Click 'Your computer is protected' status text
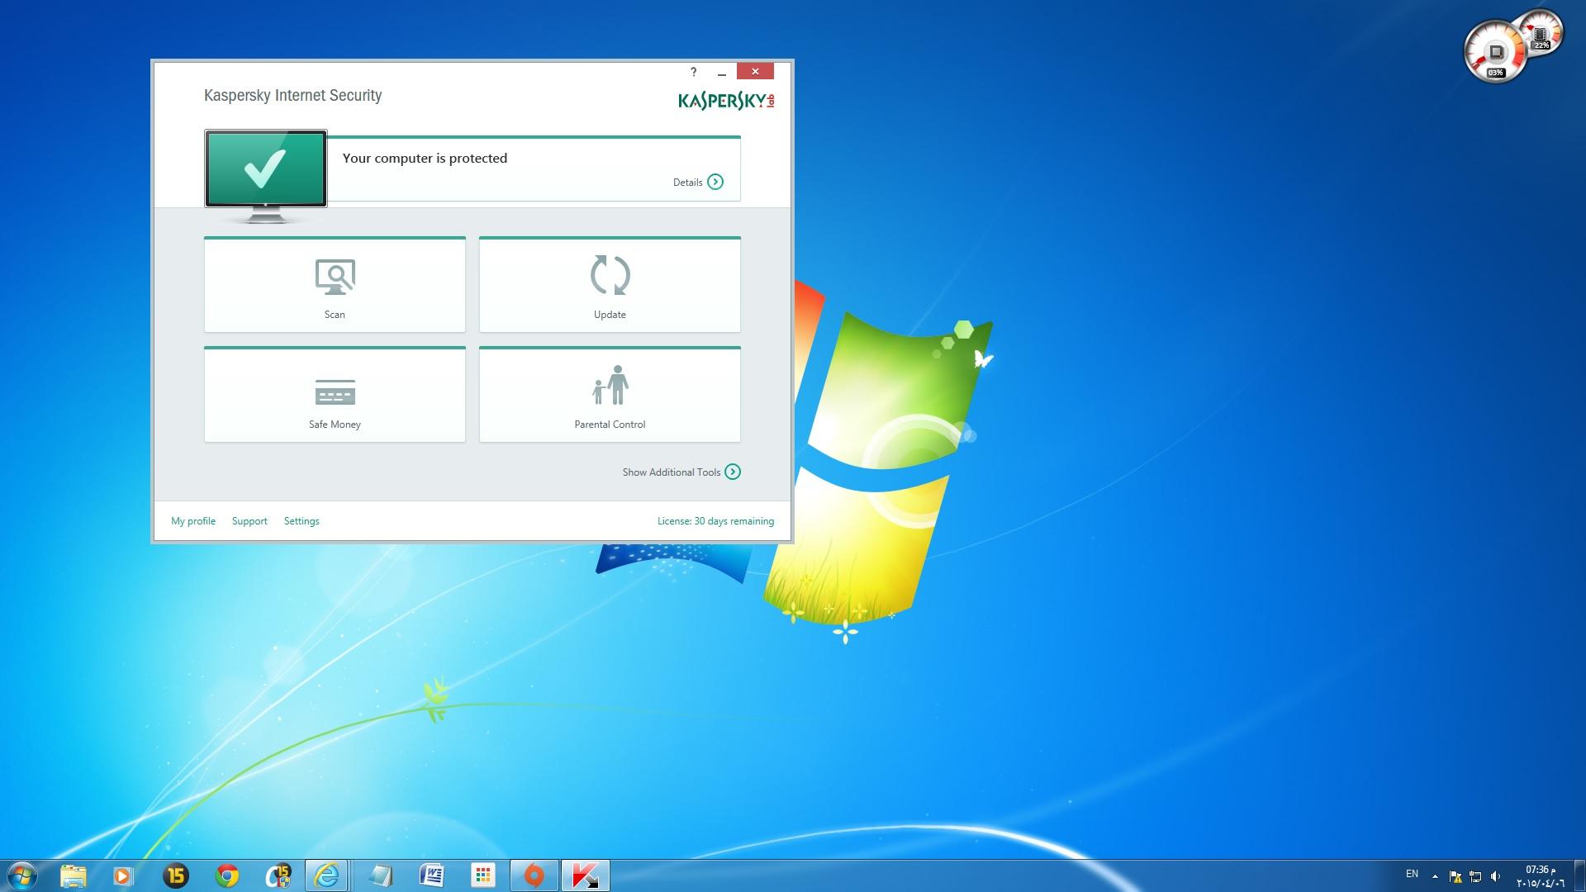Image resolution: width=1586 pixels, height=892 pixels. click(x=425, y=159)
